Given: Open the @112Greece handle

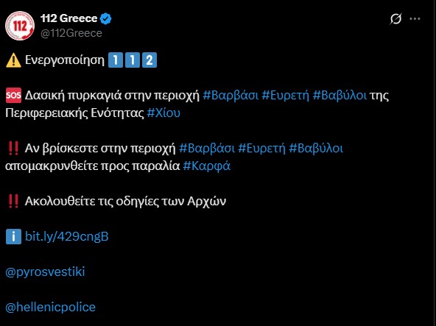Looking at the screenshot, I should pos(71,33).
